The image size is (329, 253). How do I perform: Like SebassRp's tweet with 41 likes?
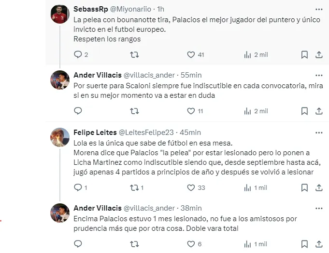191,55
